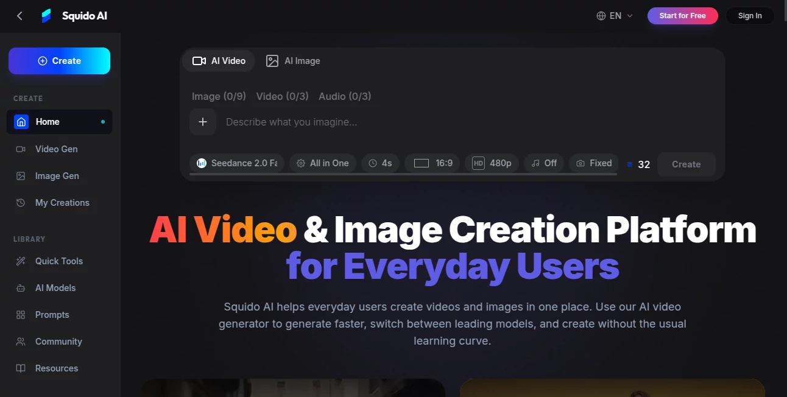Viewport: 787px width, 397px height.
Task: Click the Create button in prompt box
Action: (x=686, y=164)
